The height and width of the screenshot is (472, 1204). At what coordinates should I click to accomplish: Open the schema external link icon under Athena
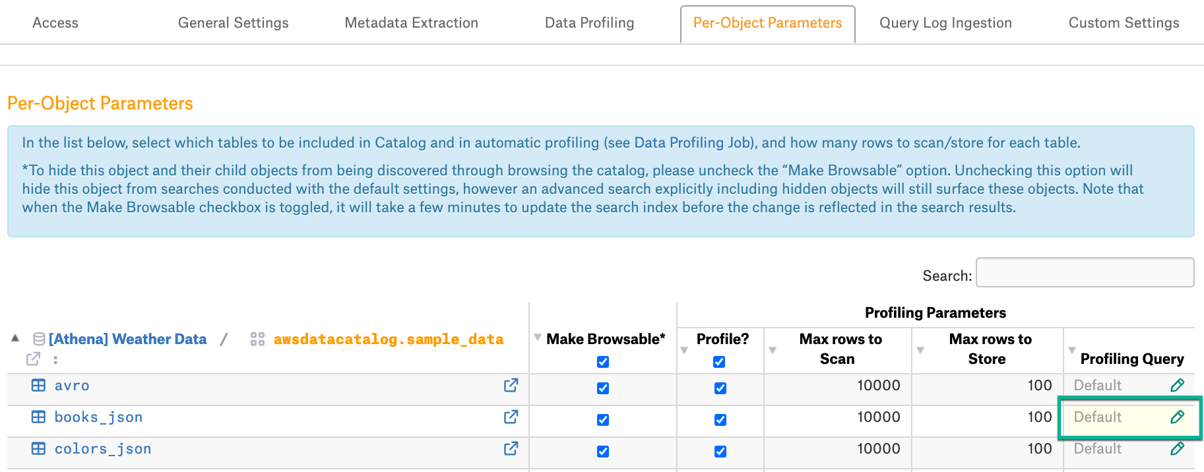coord(33,359)
